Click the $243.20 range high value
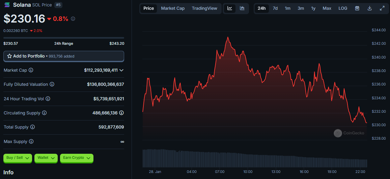 click(117, 43)
